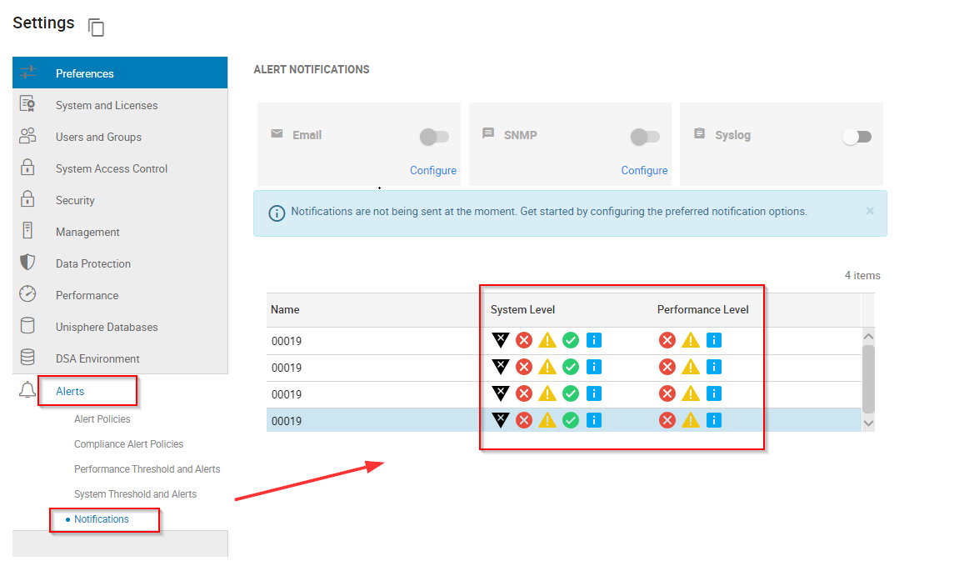Open DSA Environment settings
This screenshot has width=954, height=561.
point(120,358)
